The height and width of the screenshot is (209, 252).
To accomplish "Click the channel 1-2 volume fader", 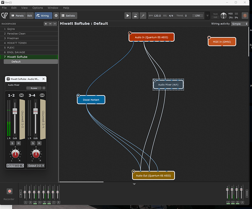I will coord(15,111).
